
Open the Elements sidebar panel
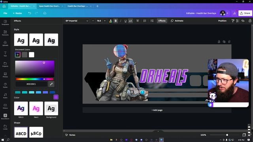tap(5, 33)
